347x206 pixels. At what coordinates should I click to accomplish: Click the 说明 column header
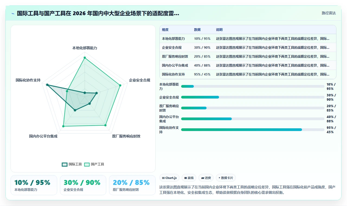pyautogui.click(x=219, y=30)
